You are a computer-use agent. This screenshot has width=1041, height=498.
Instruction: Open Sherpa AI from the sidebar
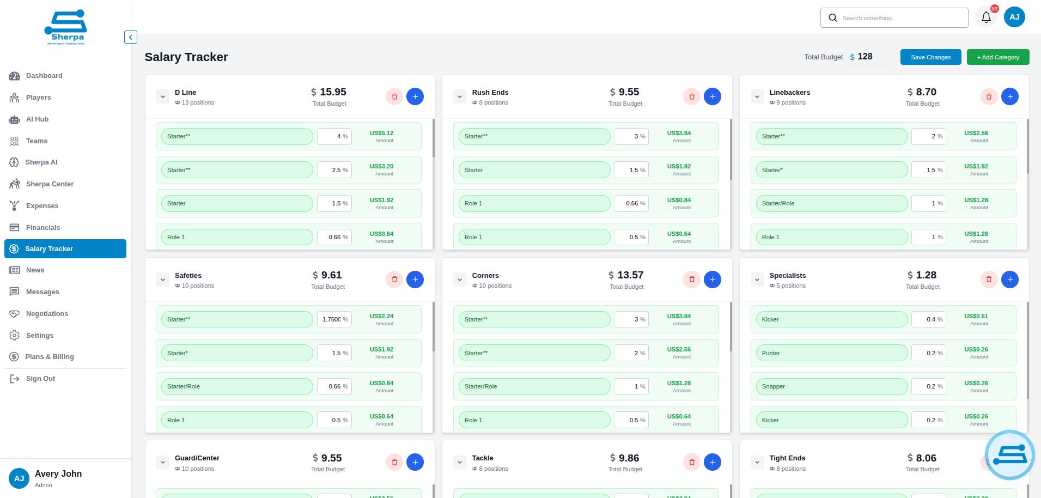click(41, 162)
